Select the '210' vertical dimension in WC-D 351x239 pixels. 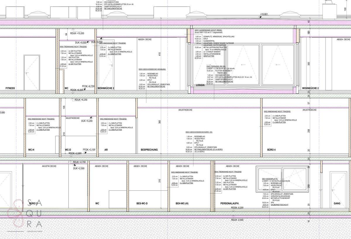click(x=65, y=134)
